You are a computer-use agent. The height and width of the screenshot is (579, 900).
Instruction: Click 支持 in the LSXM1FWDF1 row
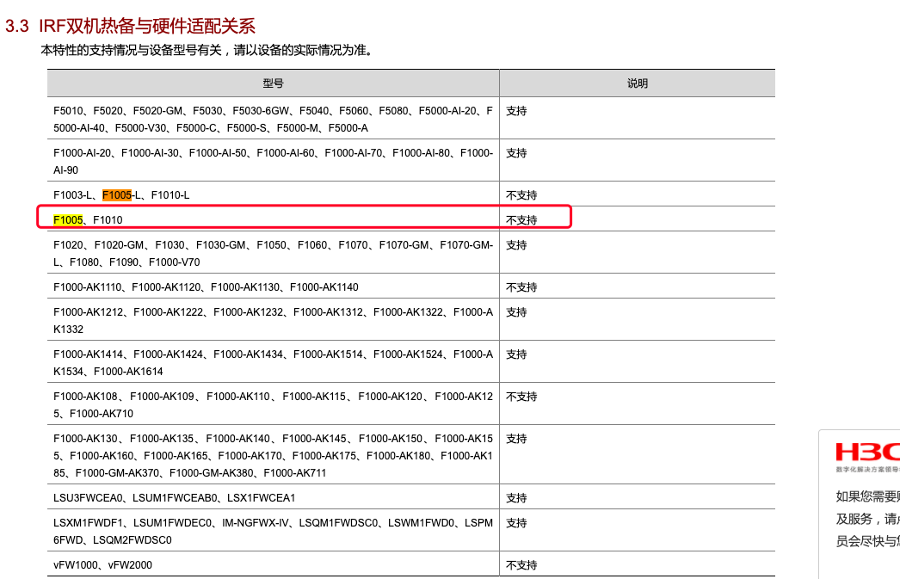pyautogui.click(x=516, y=523)
